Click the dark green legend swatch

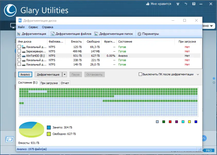(164, 122)
